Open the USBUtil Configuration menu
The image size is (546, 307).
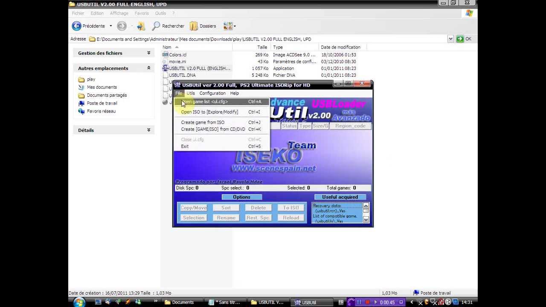(212, 93)
